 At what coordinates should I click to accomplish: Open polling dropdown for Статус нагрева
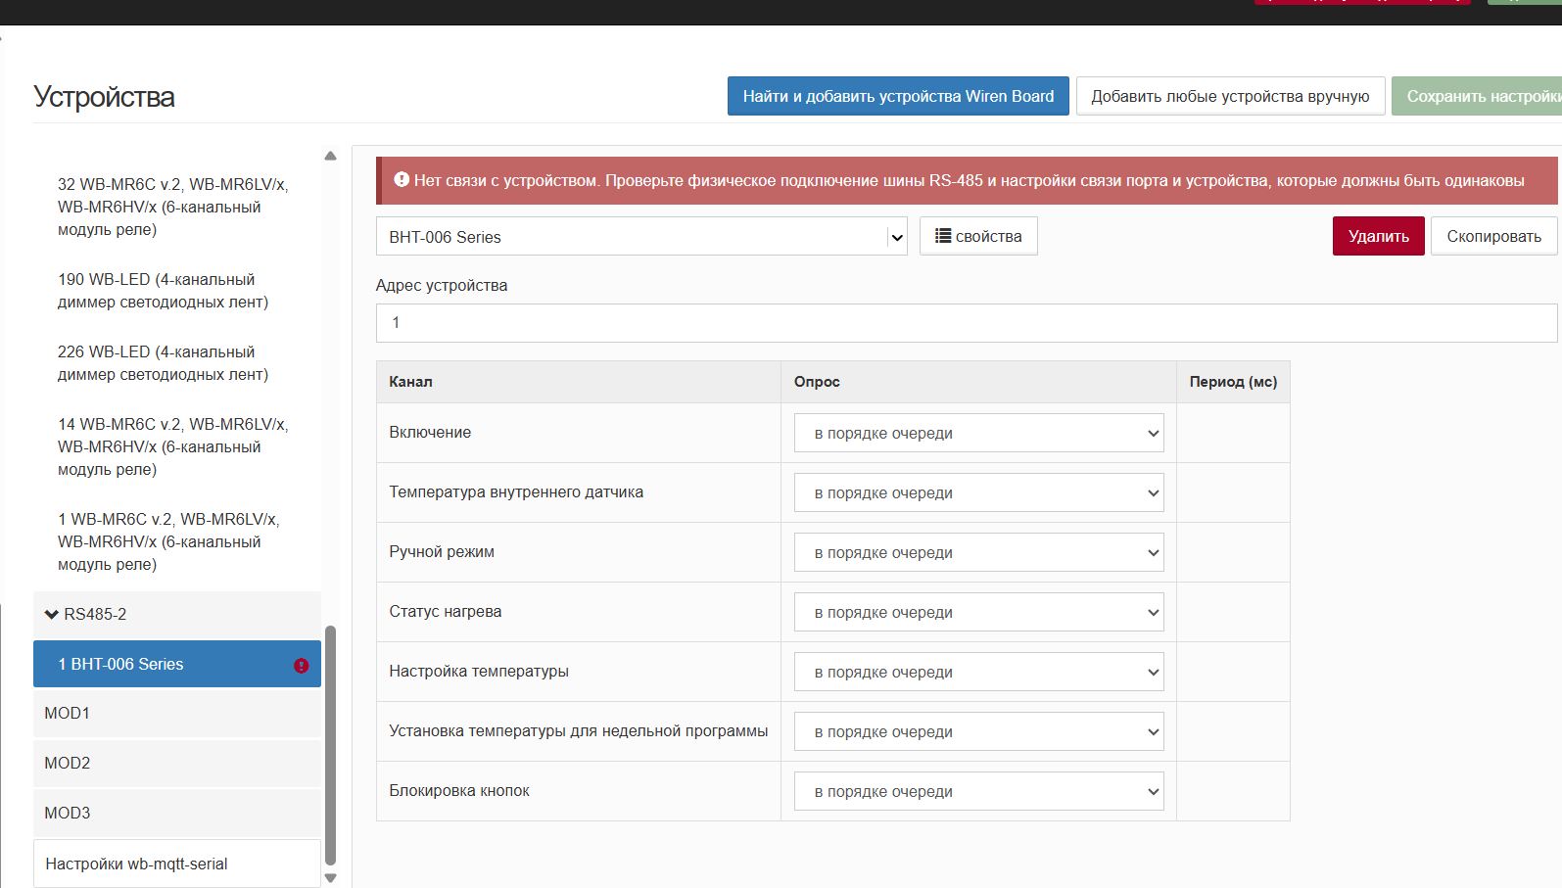[x=977, y=613]
